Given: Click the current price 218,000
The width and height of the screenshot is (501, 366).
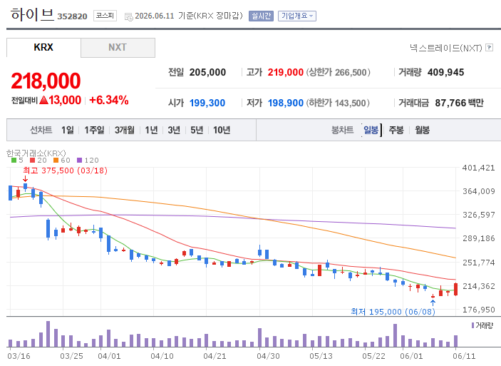Looking at the screenshot, I should click(46, 81).
